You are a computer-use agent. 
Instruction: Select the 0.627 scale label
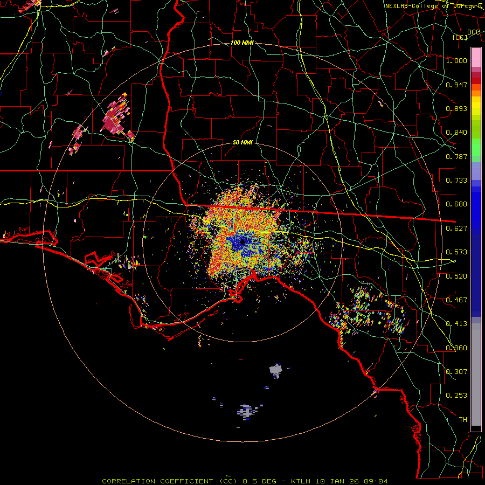point(456,228)
